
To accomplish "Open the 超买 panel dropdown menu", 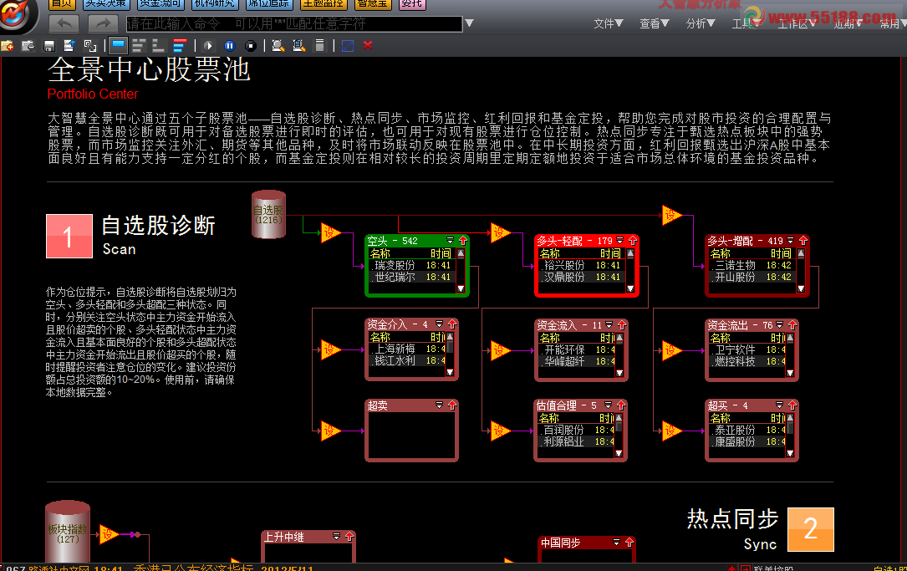I will tap(779, 405).
